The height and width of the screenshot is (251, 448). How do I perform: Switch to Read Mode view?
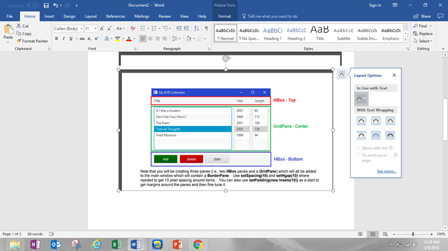tap(360, 234)
